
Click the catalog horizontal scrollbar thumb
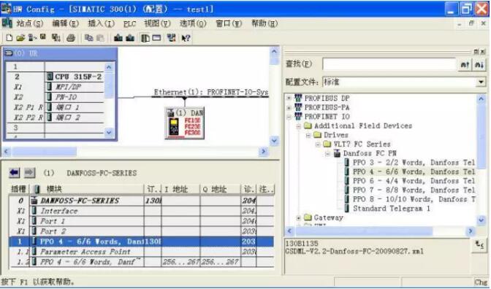364,231
